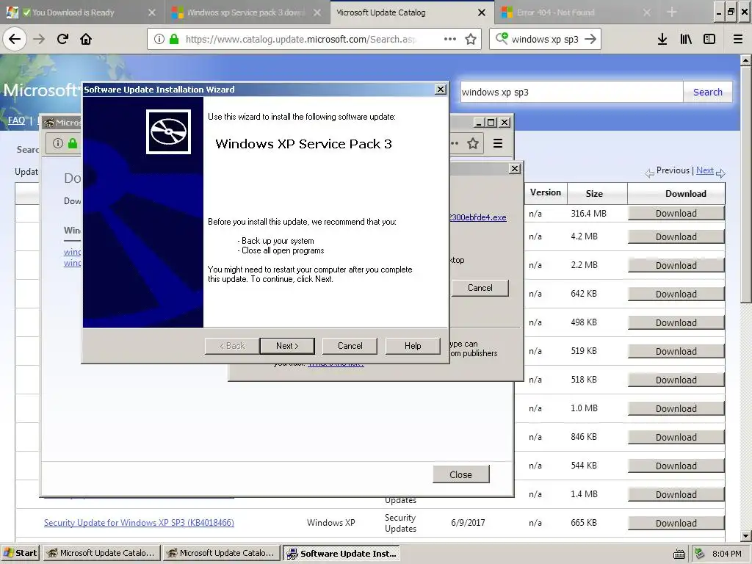The height and width of the screenshot is (564, 752).
Task: Click the keyboard icon in system tray
Action: 679,554
